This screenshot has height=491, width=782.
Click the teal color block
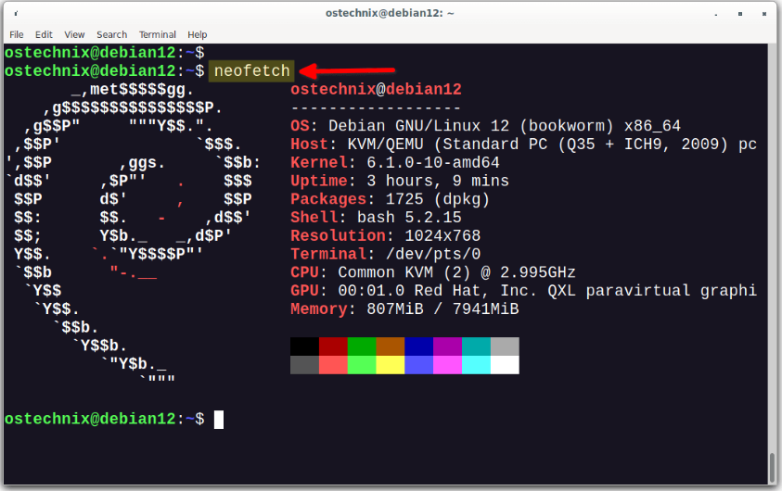[x=476, y=346]
